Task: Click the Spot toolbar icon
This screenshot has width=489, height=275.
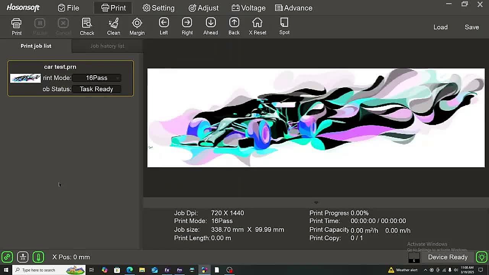Action: pyautogui.click(x=284, y=27)
